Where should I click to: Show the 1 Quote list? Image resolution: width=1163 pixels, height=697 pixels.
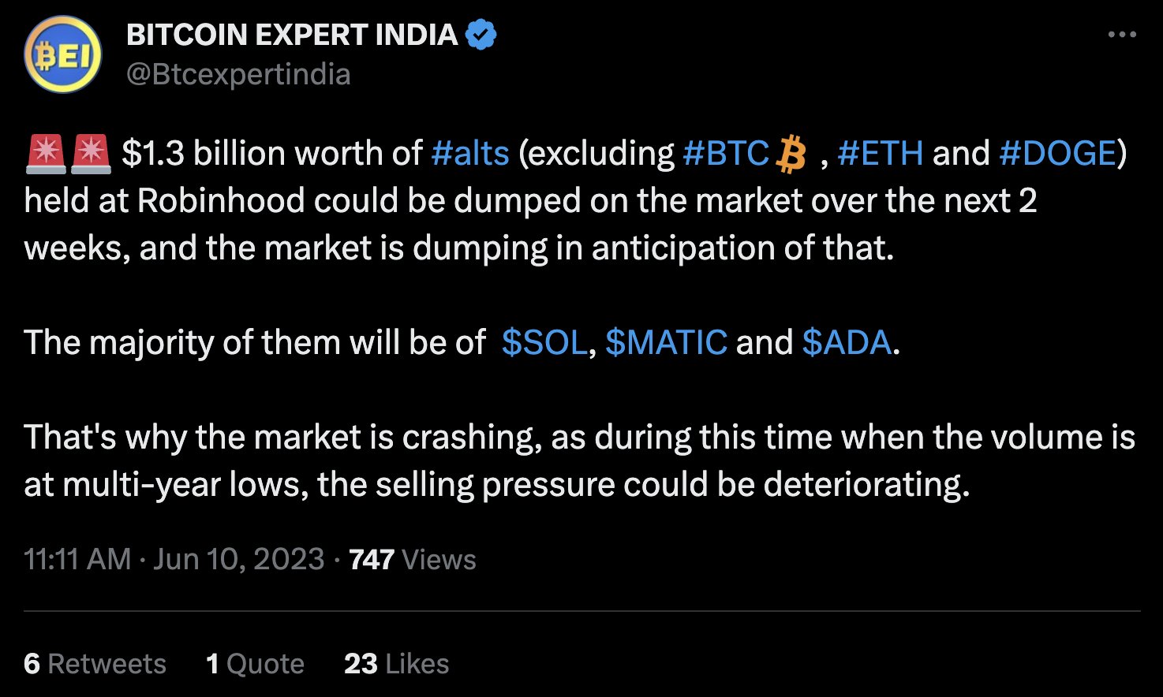pyautogui.click(x=255, y=663)
